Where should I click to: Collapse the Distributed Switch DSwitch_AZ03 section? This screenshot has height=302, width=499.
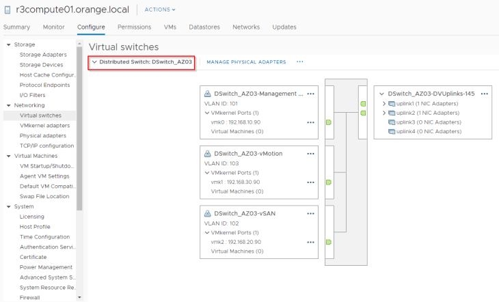(x=94, y=62)
